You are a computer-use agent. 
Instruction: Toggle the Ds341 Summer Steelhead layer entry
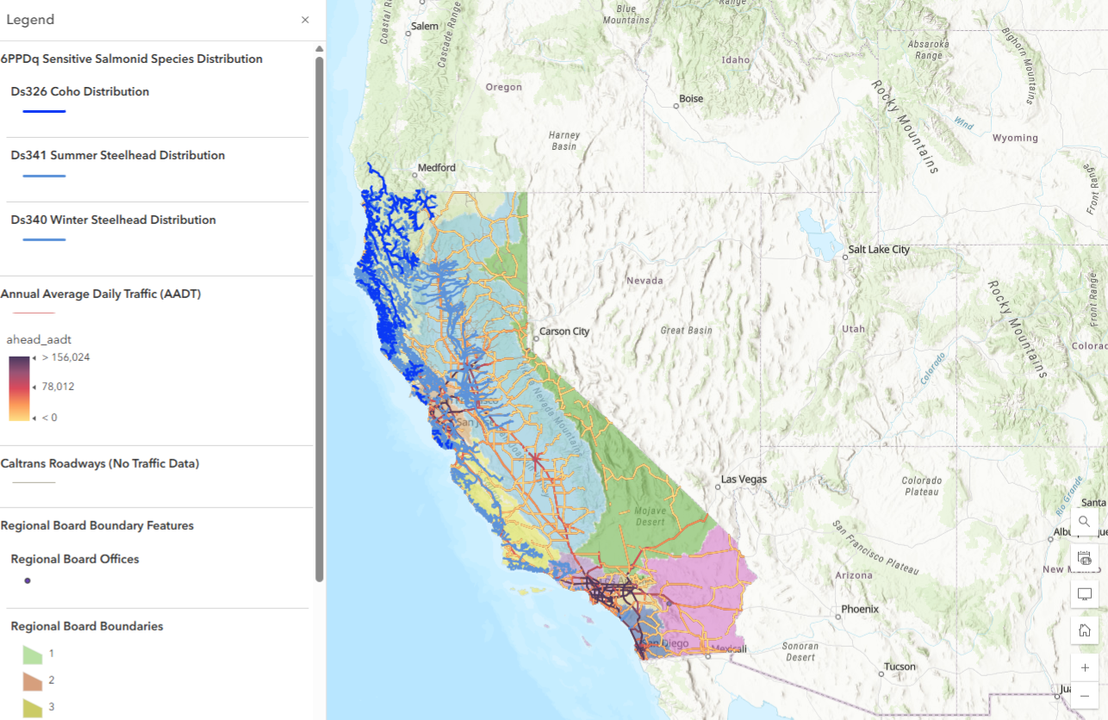point(117,155)
